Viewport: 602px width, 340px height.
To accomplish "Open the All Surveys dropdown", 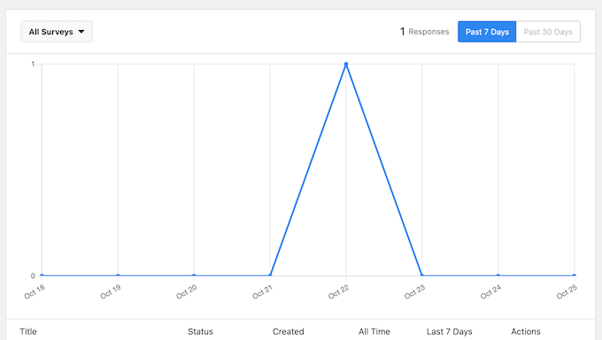I will point(57,32).
